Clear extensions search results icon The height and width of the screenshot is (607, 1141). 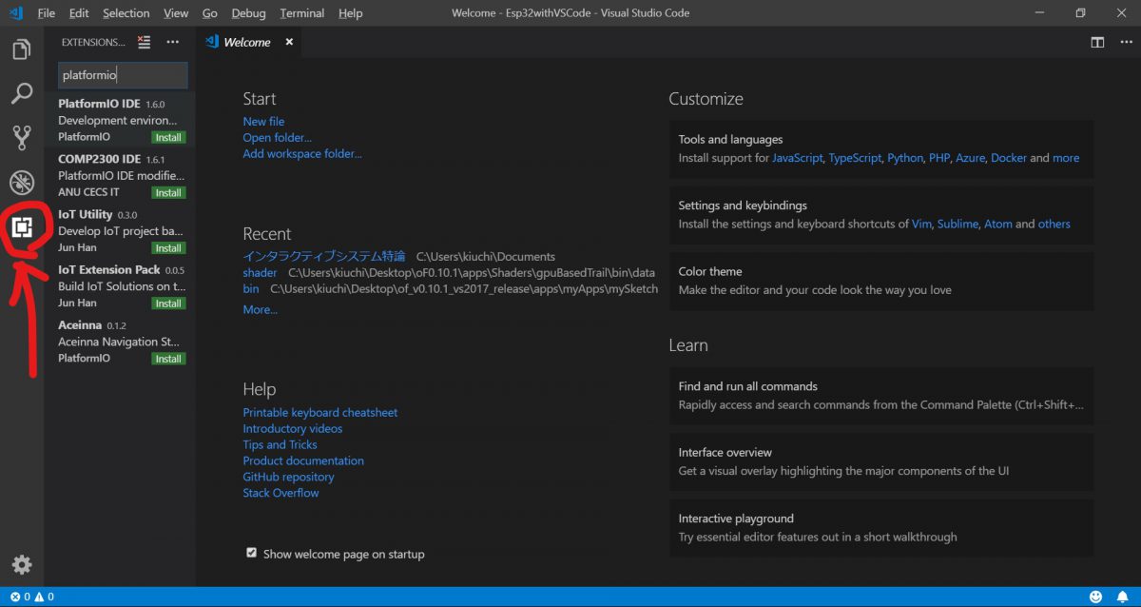point(145,42)
